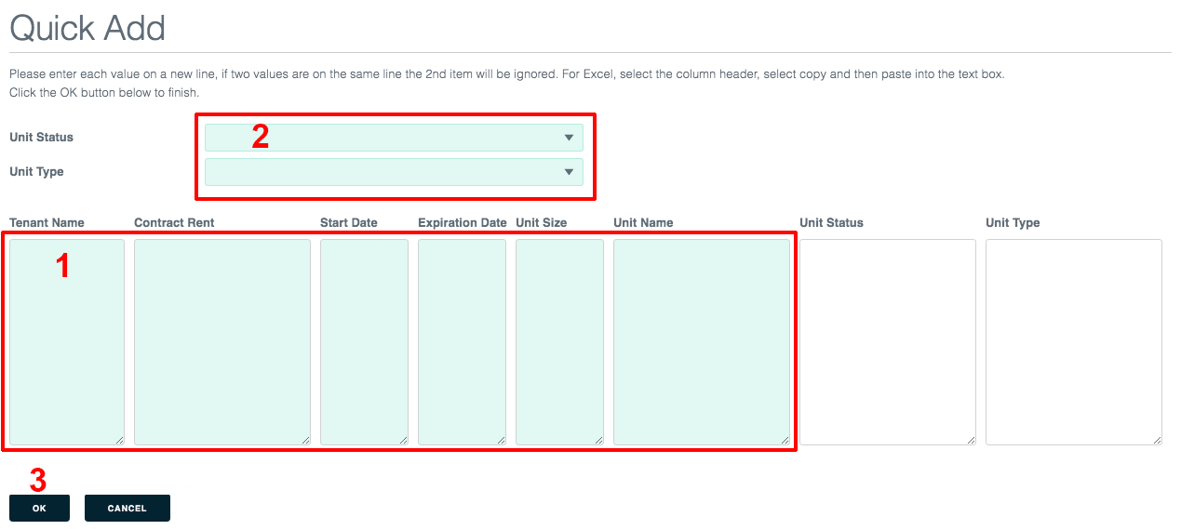Open the Unit Status dropdown
Viewport: 1181px width, 530px height.
[x=394, y=138]
